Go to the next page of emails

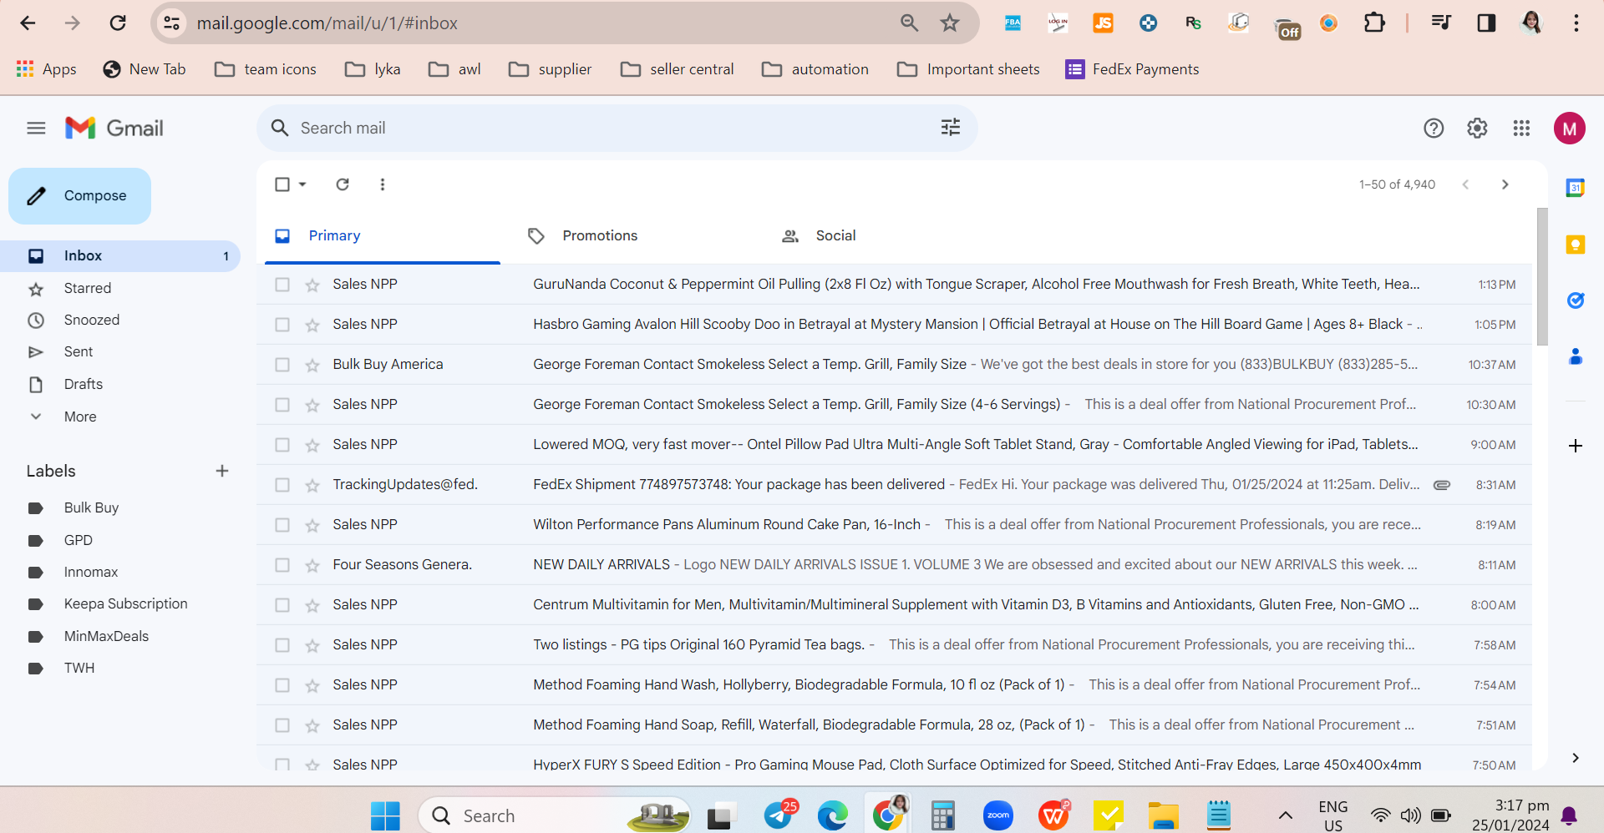1505,184
